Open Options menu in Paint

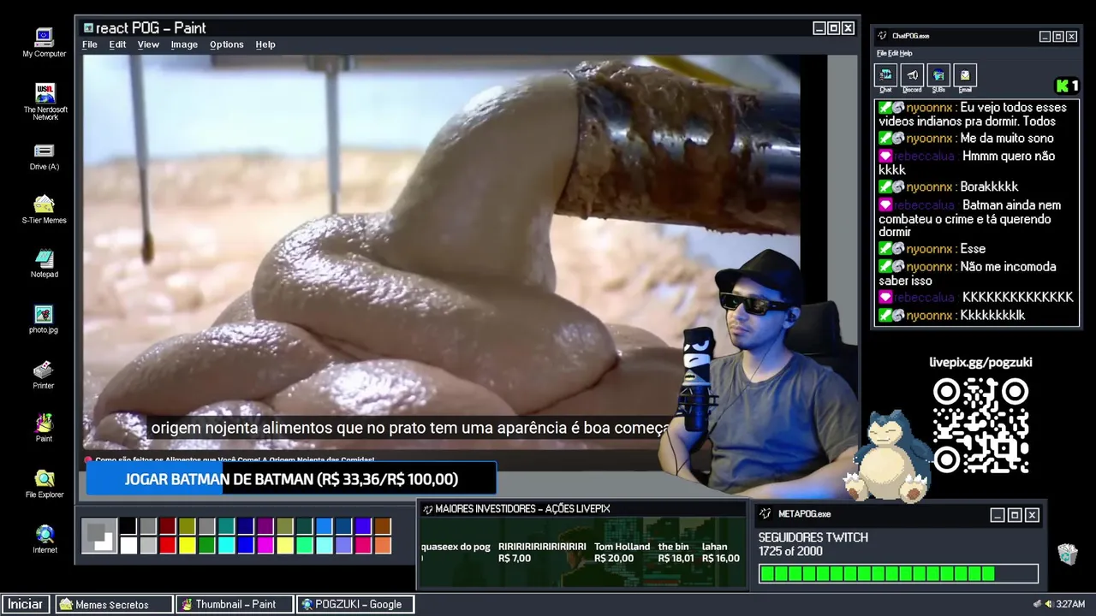pyautogui.click(x=227, y=44)
